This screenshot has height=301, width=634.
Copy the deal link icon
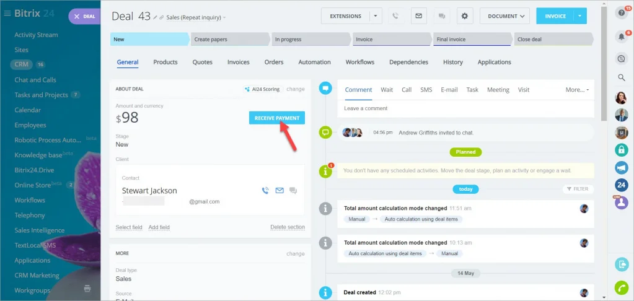tap(161, 17)
